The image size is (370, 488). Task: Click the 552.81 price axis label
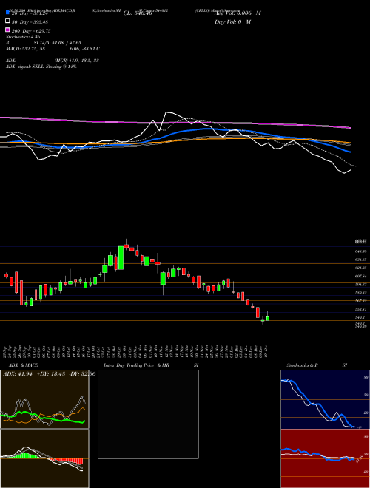[361, 309]
